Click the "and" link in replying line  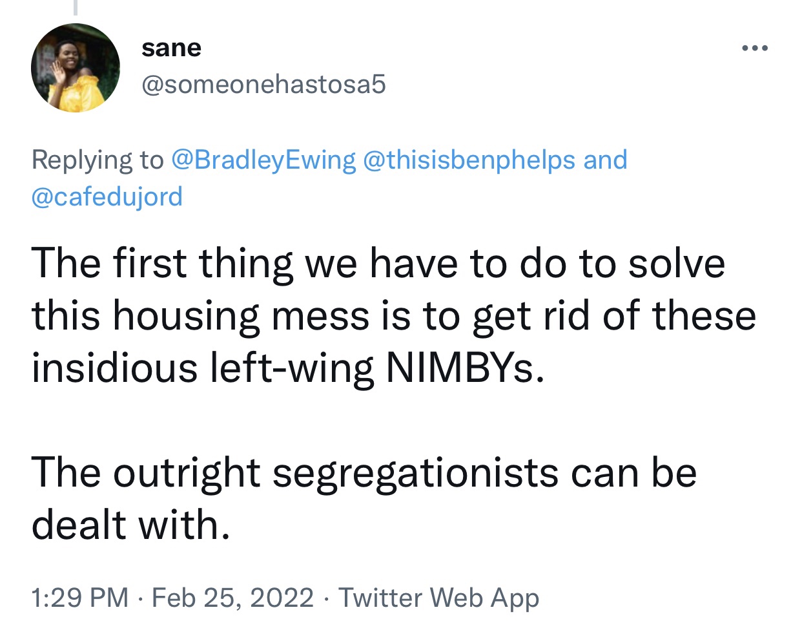(x=605, y=160)
